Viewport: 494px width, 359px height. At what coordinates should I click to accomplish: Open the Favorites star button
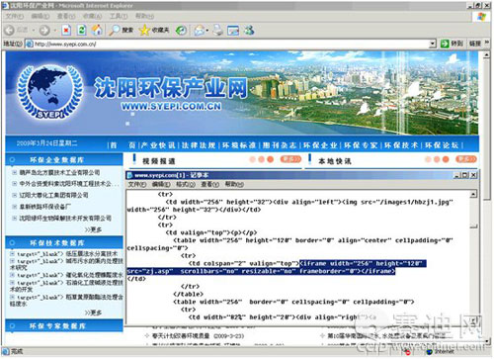[x=144, y=31]
